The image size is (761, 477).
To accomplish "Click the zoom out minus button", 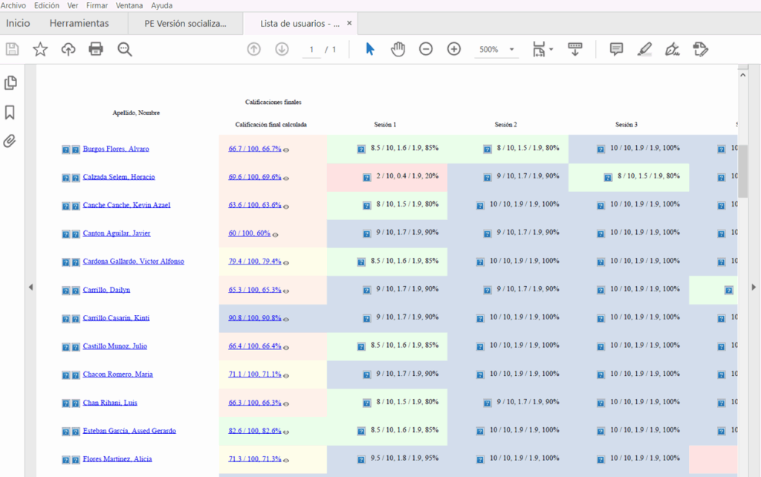I will tap(426, 49).
